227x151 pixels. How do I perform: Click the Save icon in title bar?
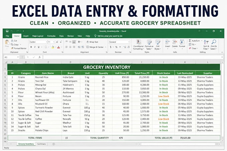coord(7,31)
